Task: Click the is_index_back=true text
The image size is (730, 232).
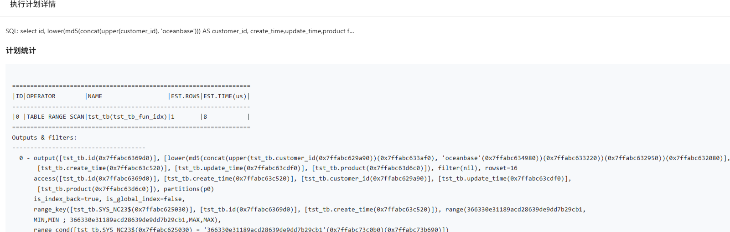Action: (66, 199)
